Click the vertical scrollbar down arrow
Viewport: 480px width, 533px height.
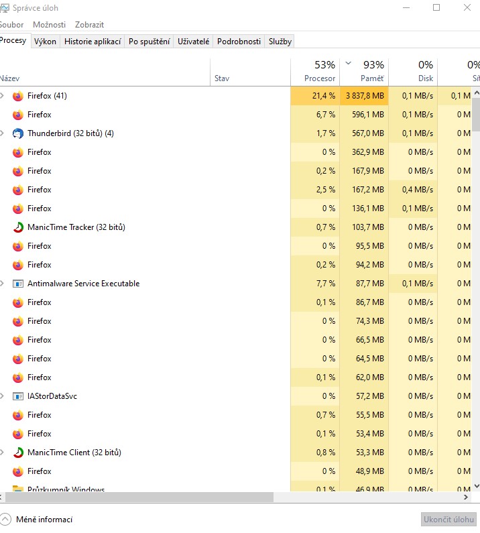[x=476, y=486]
